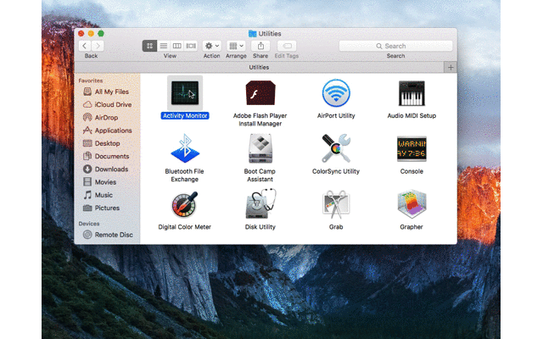
Task: Open the Console app
Action: point(411,148)
